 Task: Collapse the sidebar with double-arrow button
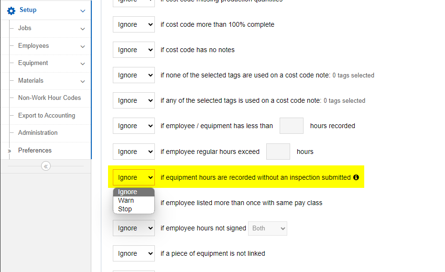46,166
